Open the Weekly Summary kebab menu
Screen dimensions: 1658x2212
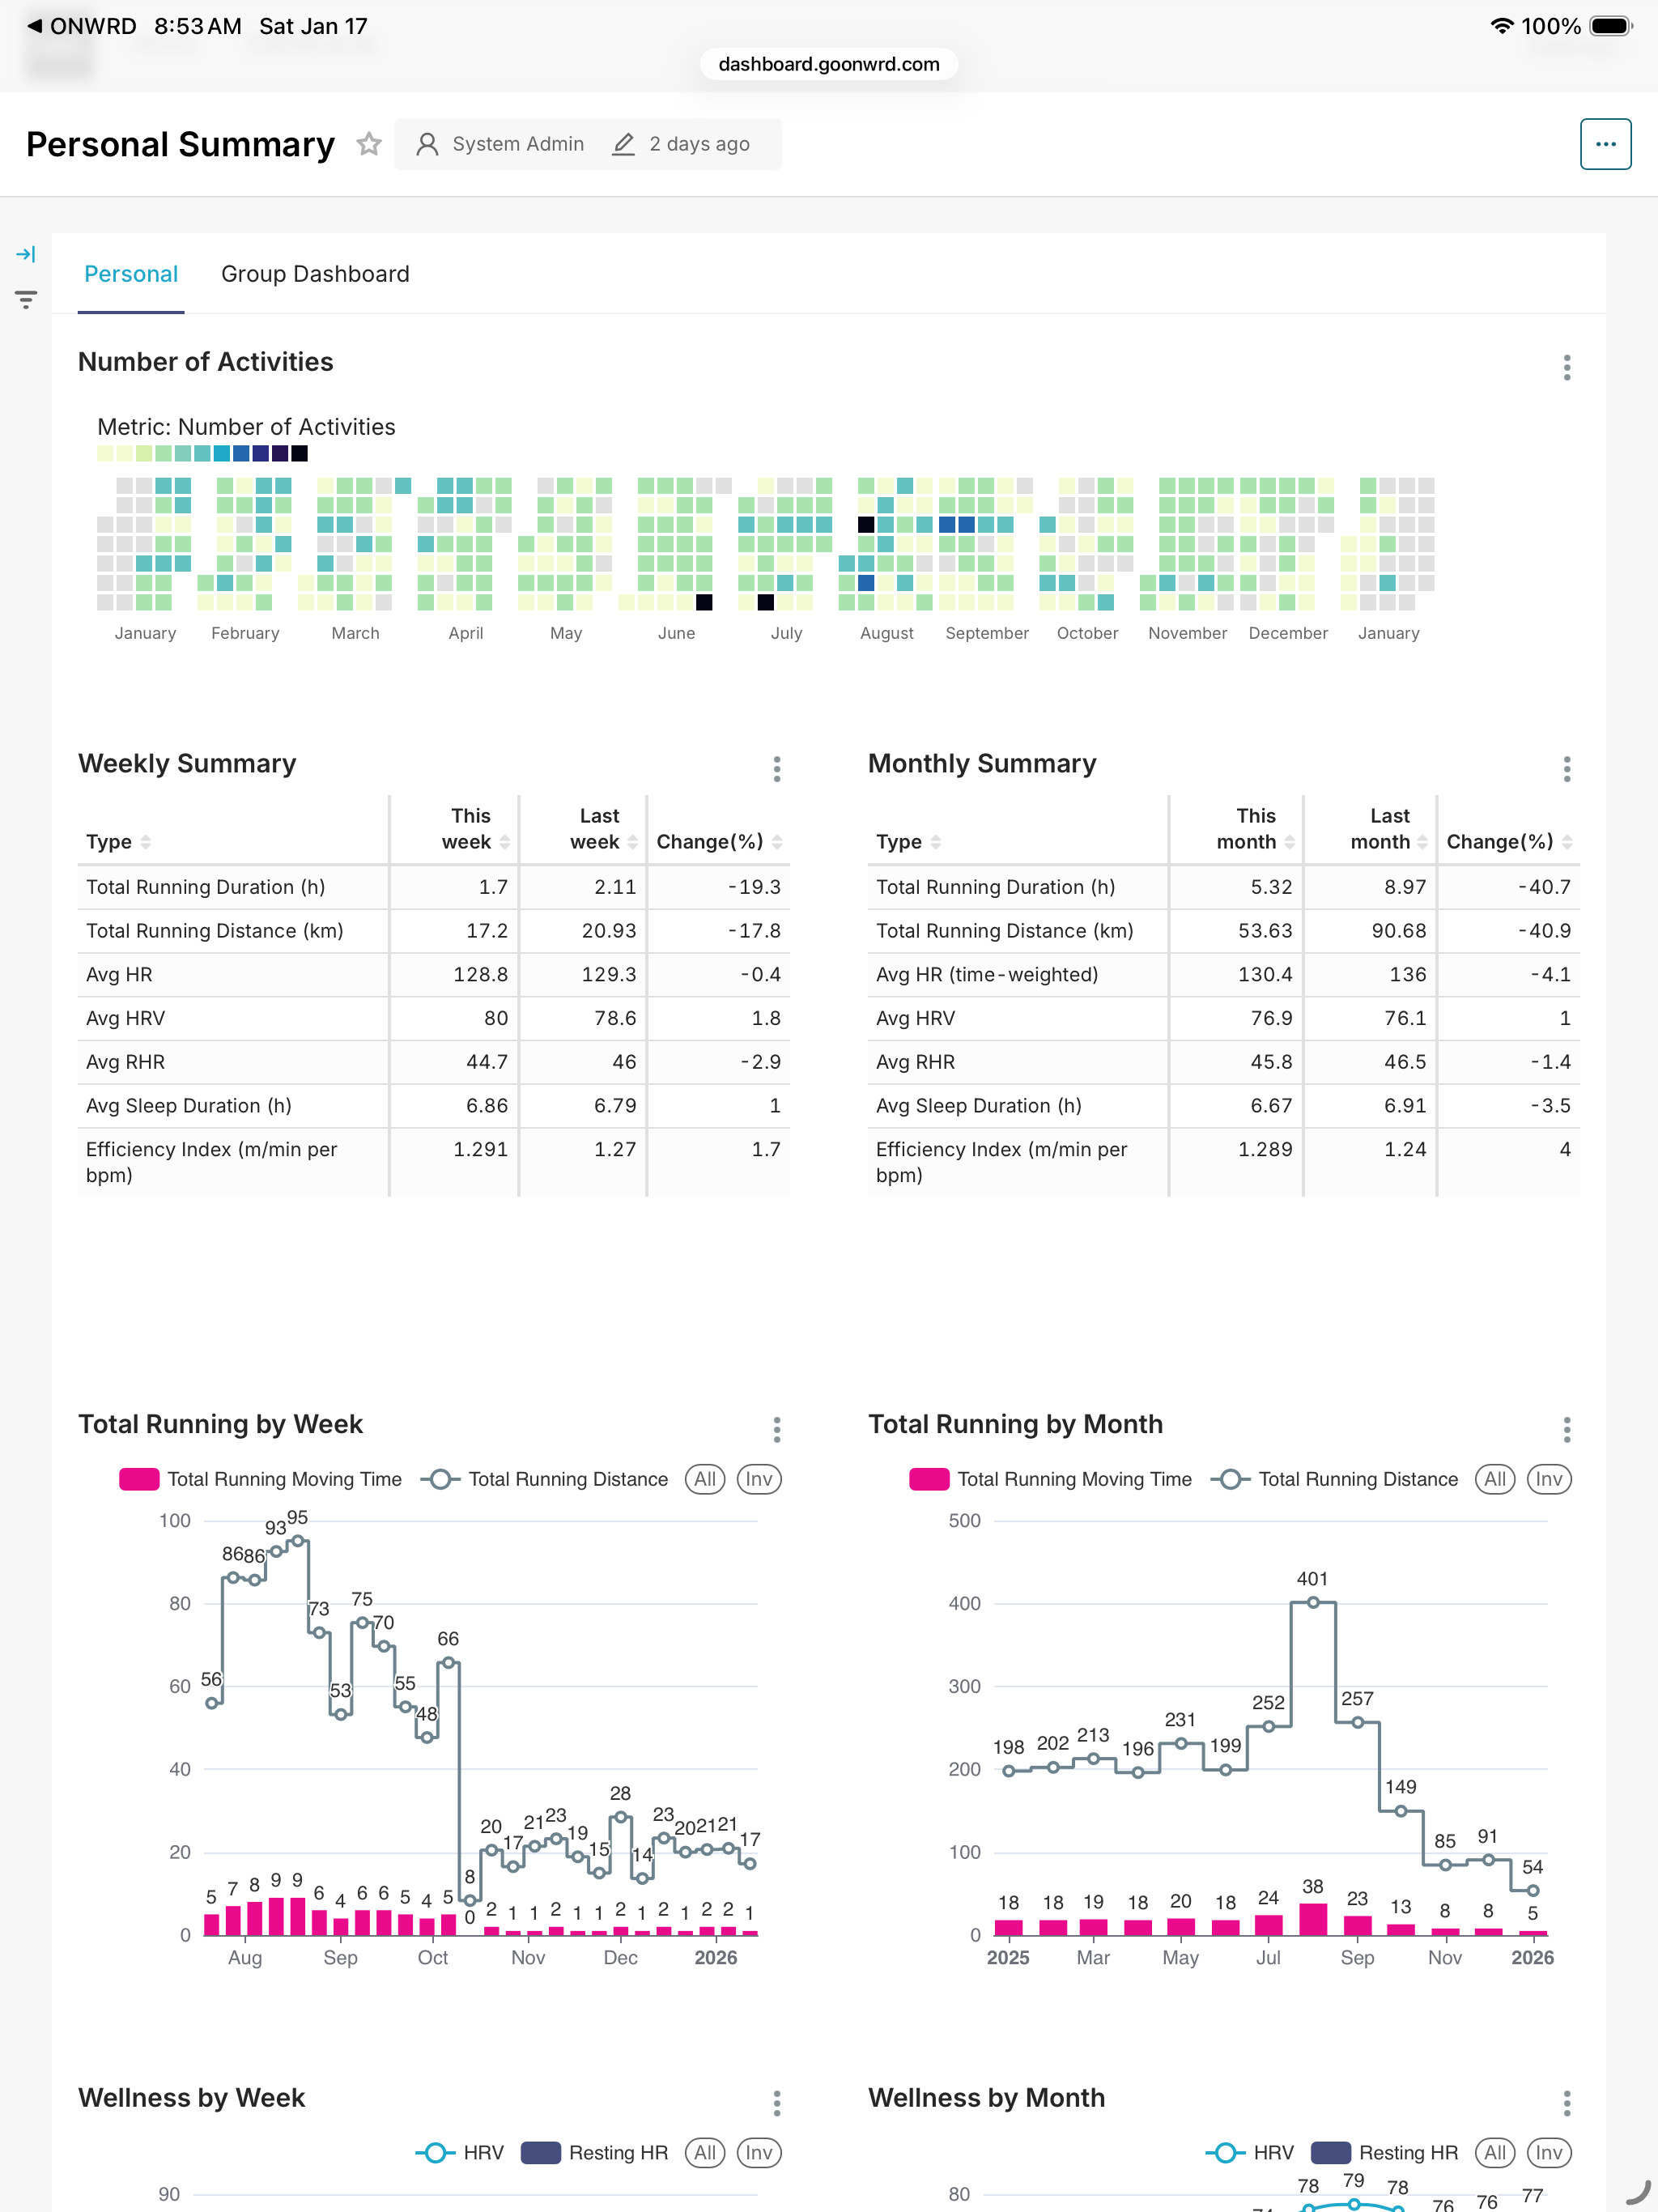[776, 769]
